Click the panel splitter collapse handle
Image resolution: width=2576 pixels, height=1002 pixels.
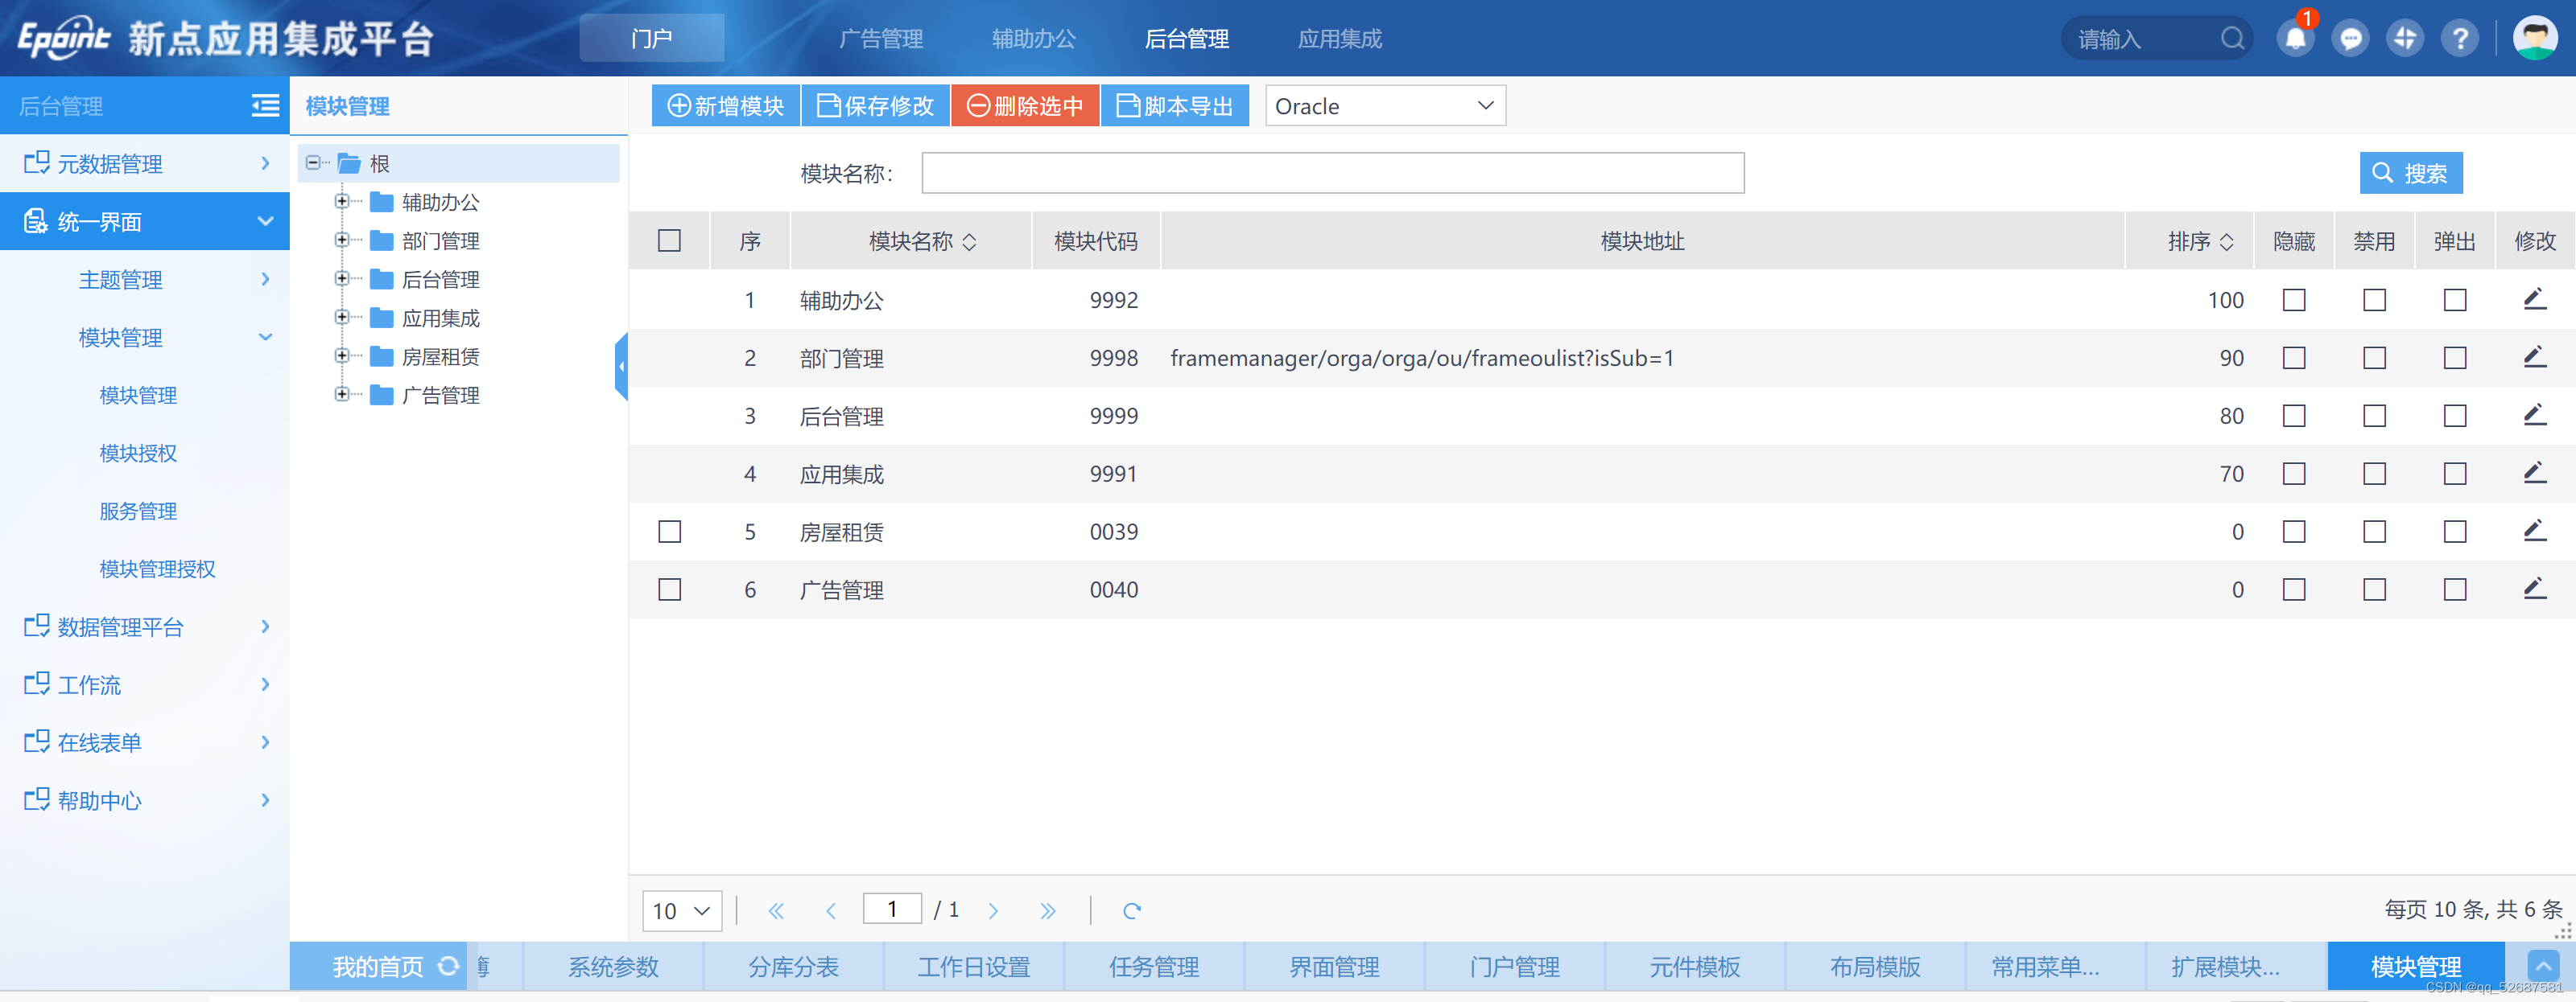(621, 367)
